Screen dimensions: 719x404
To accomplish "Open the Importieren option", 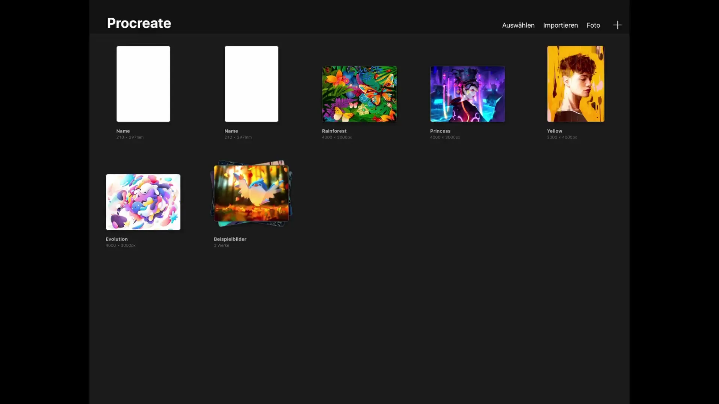I will pos(560,25).
